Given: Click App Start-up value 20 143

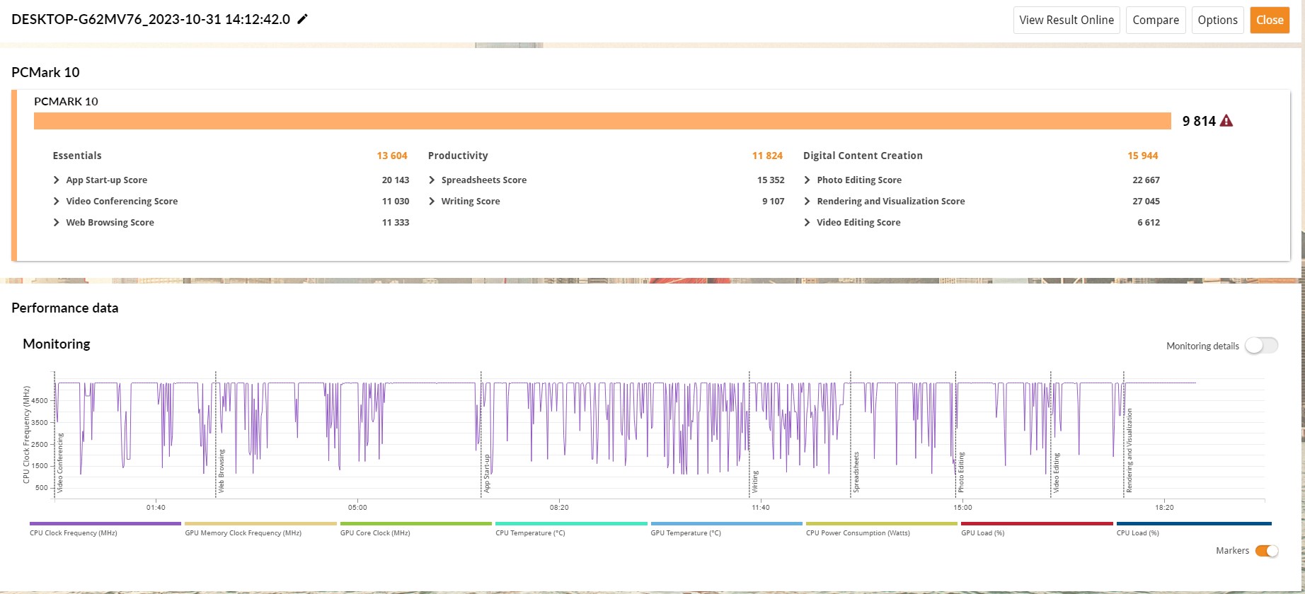Looking at the screenshot, I should tap(396, 180).
